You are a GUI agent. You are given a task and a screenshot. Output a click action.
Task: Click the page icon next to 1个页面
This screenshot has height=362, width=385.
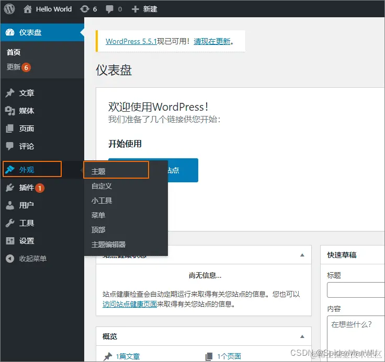click(x=209, y=356)
